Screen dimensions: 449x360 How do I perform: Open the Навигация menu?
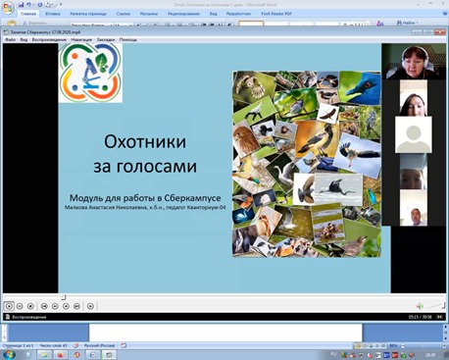coord(81,39)
